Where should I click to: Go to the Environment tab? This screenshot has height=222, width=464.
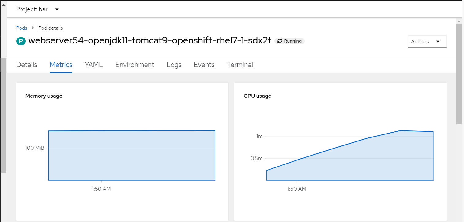pyautogui.click(x=134, y=65)
